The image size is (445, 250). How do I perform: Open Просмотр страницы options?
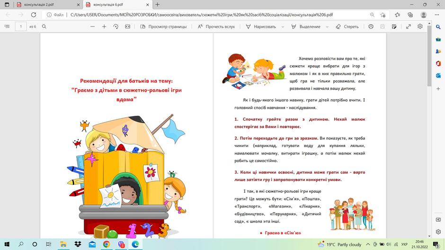click(163, 26)
